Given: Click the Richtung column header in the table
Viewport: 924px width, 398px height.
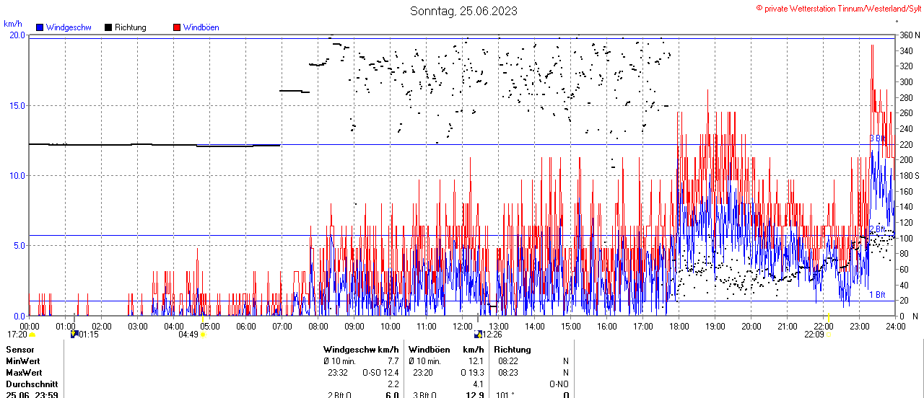Looking at the screenshot, I should (x=513, y=350).
